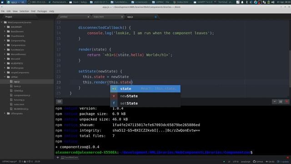Click the function type icon beside setState
This screenshot has height=164, width=291.
114,103
